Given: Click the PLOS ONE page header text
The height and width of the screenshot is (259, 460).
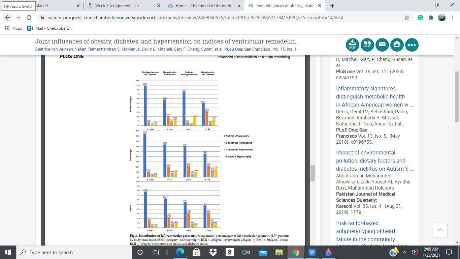Looking at the screenshot, I should 72,56.
